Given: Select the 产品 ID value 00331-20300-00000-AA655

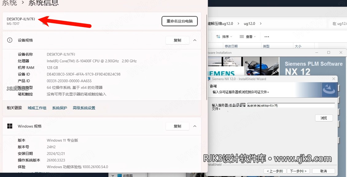Looking at the screenshot, I should [69, 81].
